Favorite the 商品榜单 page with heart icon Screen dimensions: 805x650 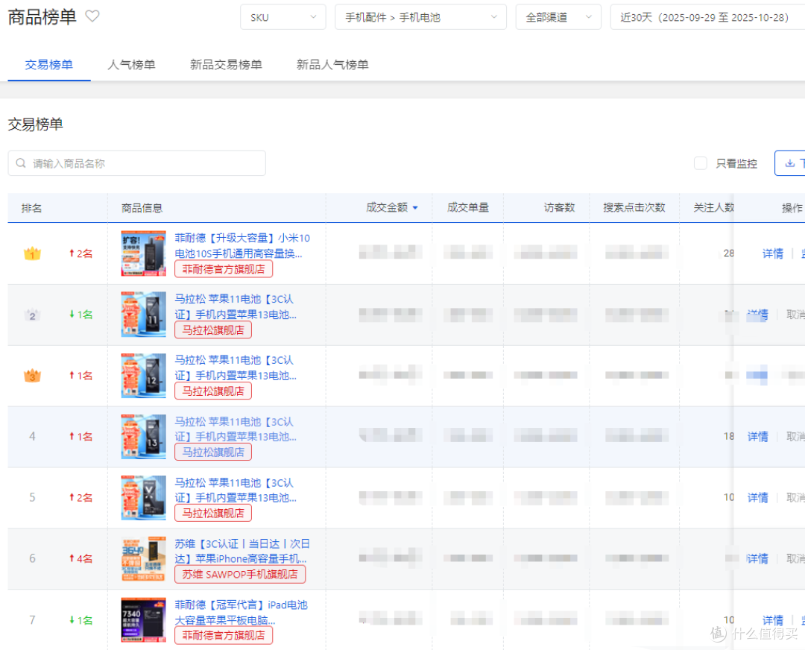coord(92,16)
